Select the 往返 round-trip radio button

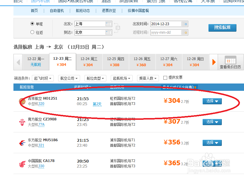click(32, 32)
